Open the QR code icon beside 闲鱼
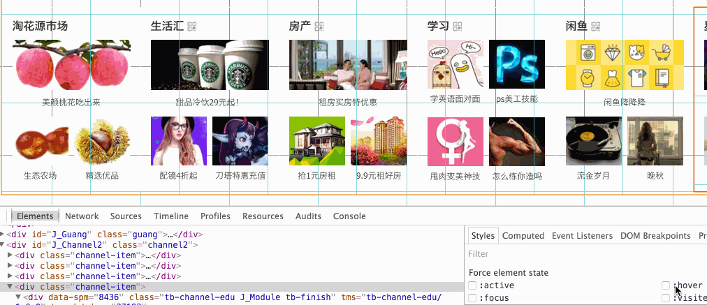Image resolution: width=707 pixels, height=305 pixels. pos(596,27)
